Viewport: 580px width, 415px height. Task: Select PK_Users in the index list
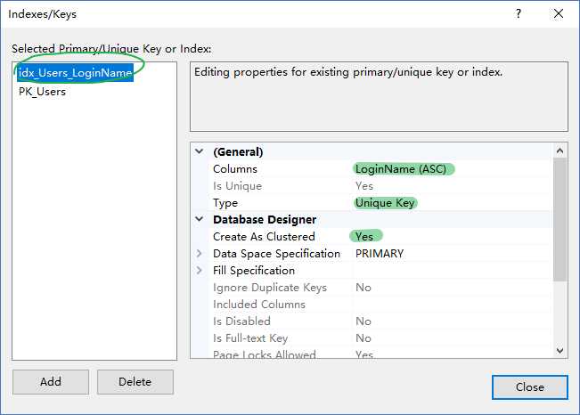[x=42, y=92]
